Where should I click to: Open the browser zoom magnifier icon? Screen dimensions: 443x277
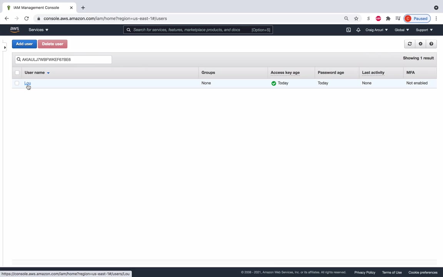click(x=346, y=18)
